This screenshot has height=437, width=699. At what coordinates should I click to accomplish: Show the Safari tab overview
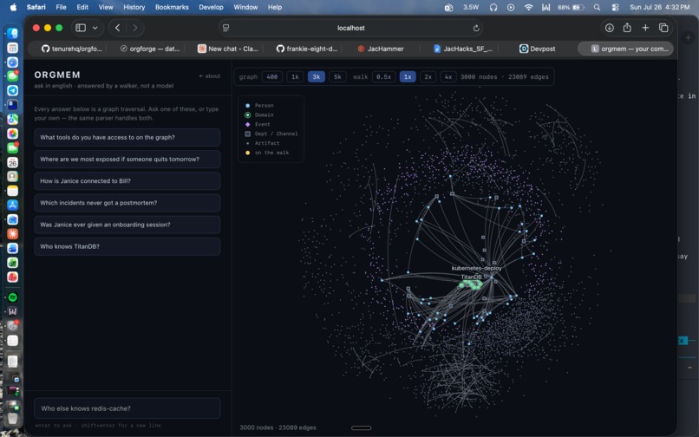[x=663, y=28]
